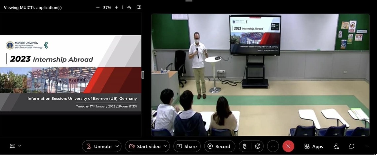Open the chat panel
377x155 pixels.
point(352,146)
